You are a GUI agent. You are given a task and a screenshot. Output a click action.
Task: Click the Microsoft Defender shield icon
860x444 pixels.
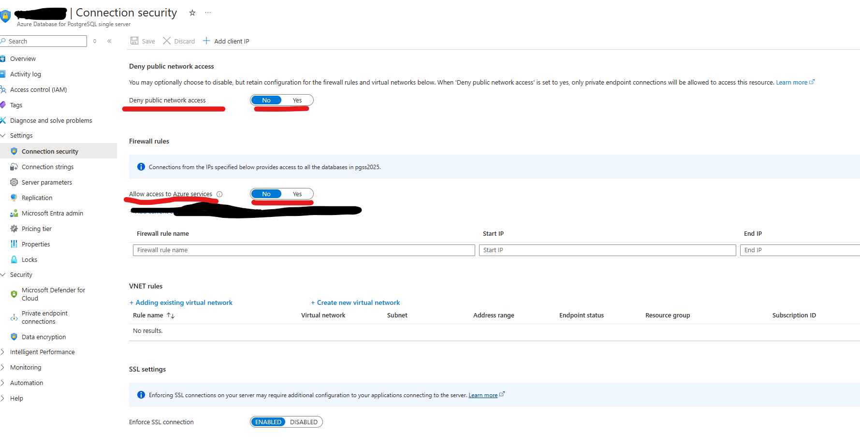[x=14, y=294]
